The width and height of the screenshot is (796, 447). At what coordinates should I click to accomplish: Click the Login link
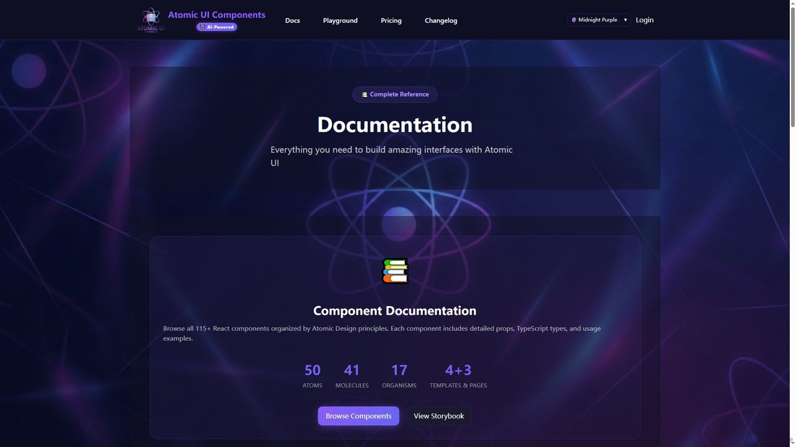click(644, 20)
